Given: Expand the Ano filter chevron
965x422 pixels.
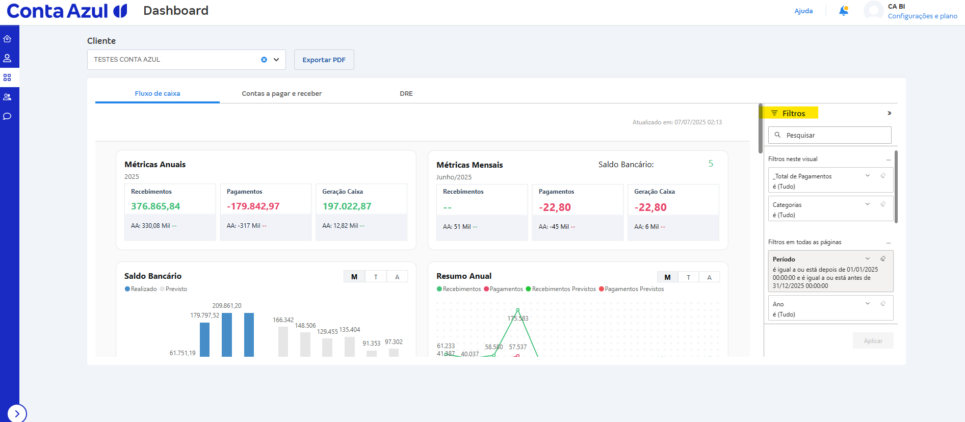Looking at the screenshot, I should pos(868,304).
